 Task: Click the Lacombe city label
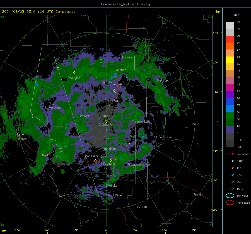click(120, 70)
